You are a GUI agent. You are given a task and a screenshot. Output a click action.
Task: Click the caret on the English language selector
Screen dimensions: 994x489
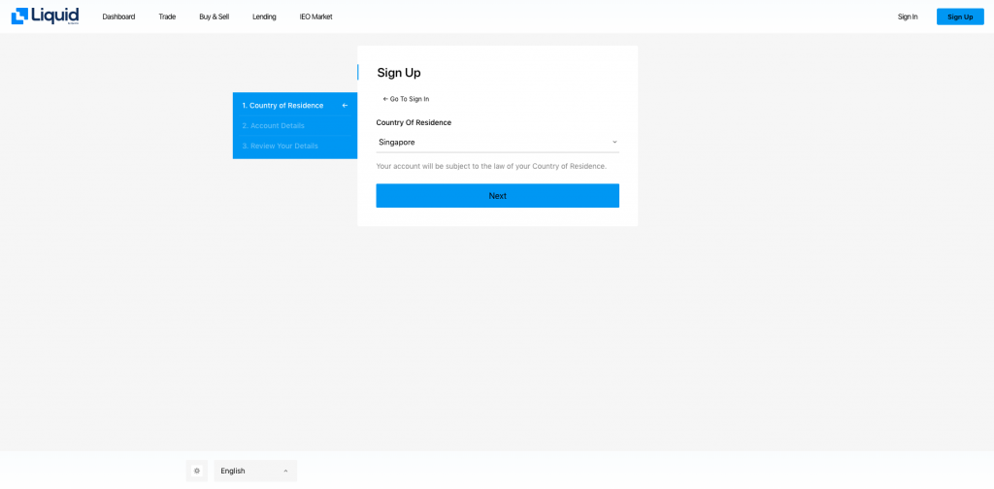[285, 471]
